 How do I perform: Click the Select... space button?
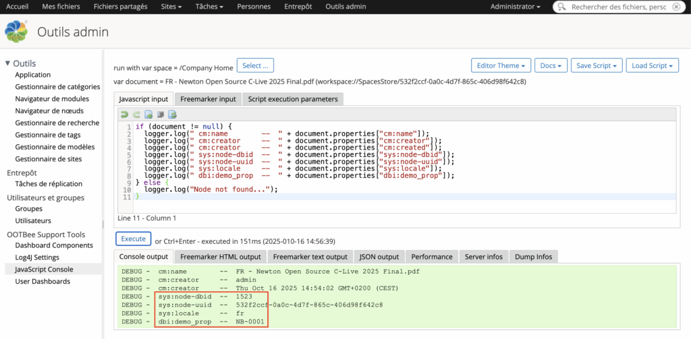click(256, 65)
